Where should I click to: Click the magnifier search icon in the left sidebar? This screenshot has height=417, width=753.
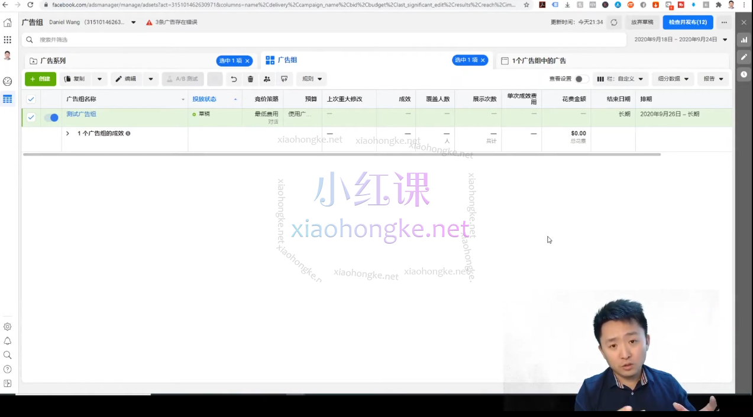coord(8,355)
